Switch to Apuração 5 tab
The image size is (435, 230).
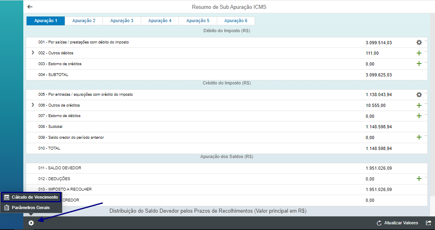198,21
